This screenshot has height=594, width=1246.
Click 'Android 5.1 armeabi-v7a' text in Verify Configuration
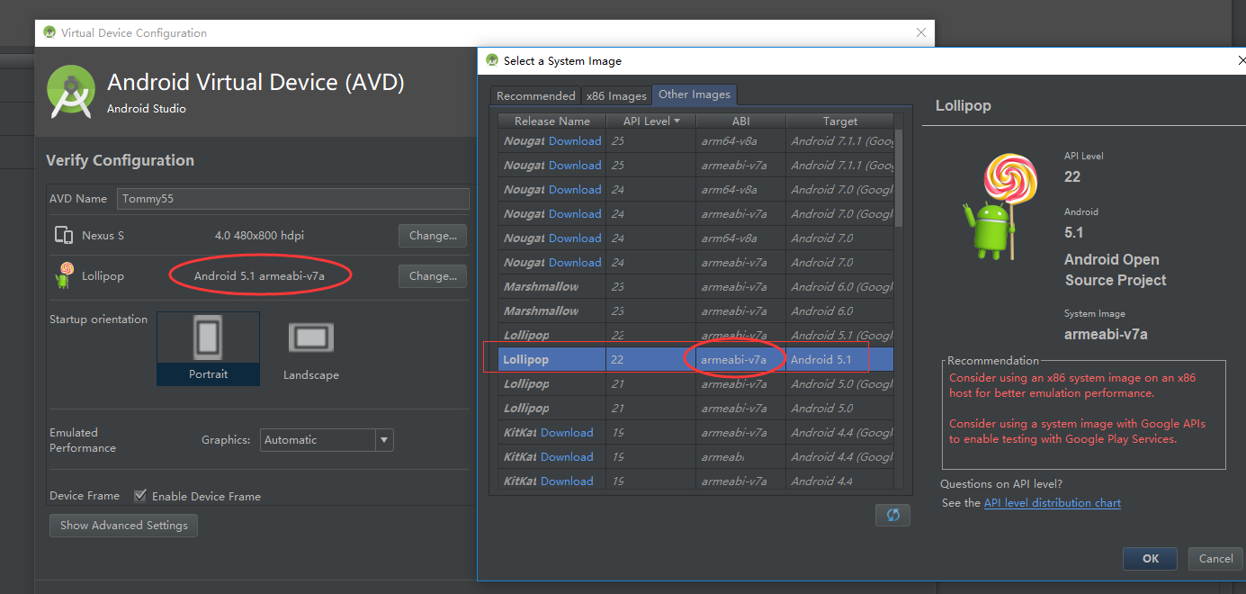[x=259, y=276]
